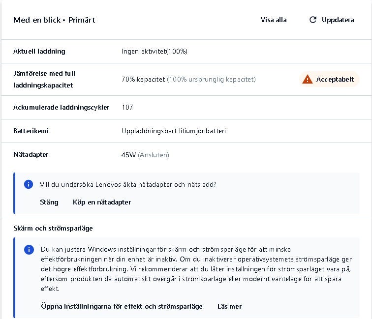
Task: Click the refresh icon beside Uppdatera
Action: (x=312, y=20)
